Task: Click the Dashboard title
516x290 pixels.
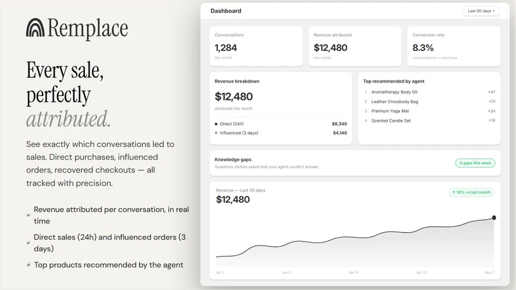Action: [x=226, y=11]
